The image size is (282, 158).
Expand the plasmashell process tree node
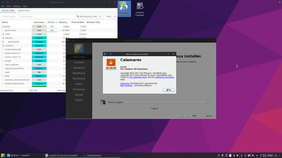(x=3, y=42)
